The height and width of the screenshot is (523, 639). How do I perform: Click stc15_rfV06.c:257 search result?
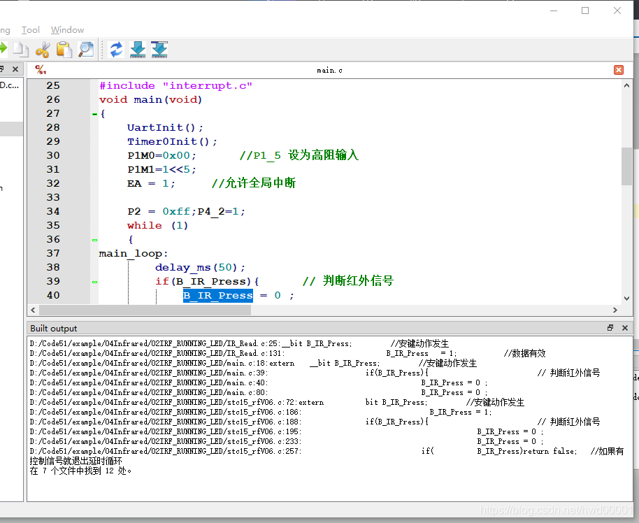pyautogui.click(x=326, y=451)
